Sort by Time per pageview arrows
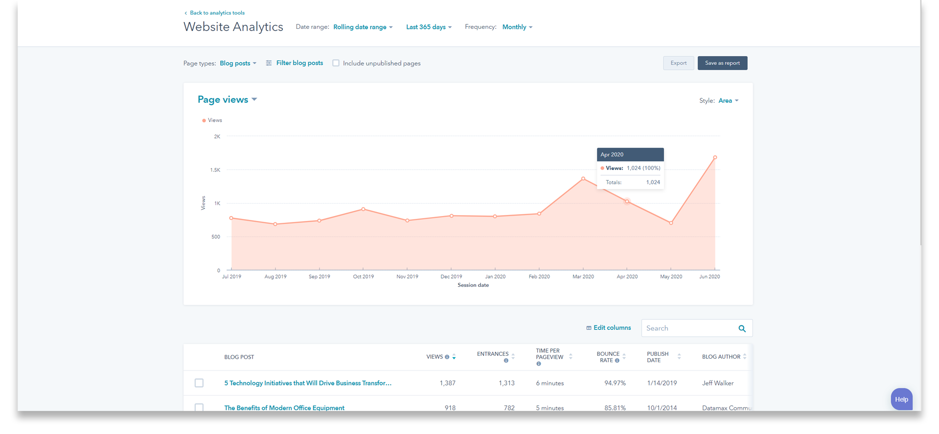 pyautogui.click(x=571, y=356)
